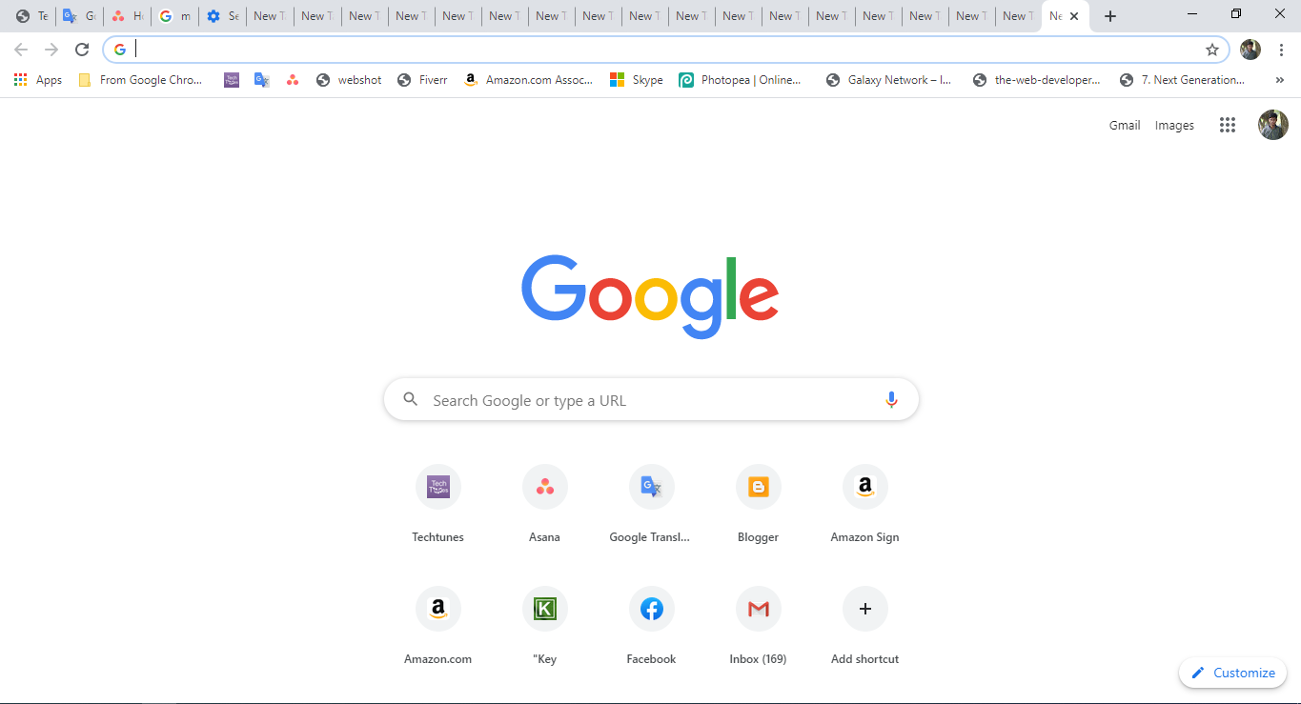
Task: Go to Gmail from the page header
Action: click(x=1125, y=125)
